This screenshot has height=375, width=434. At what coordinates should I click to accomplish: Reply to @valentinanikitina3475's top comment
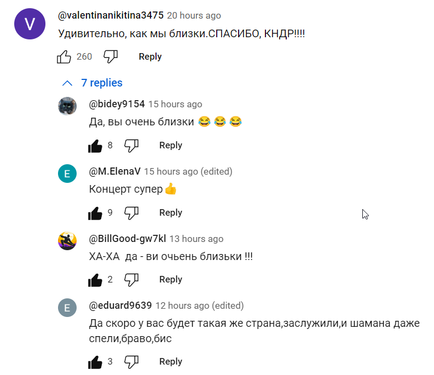click(150, 56)
